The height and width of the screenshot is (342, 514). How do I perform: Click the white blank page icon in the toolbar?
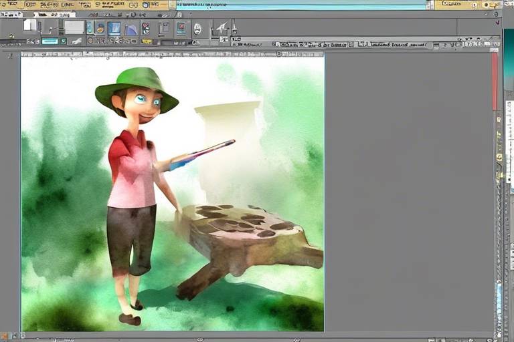[x=30, y=26]
